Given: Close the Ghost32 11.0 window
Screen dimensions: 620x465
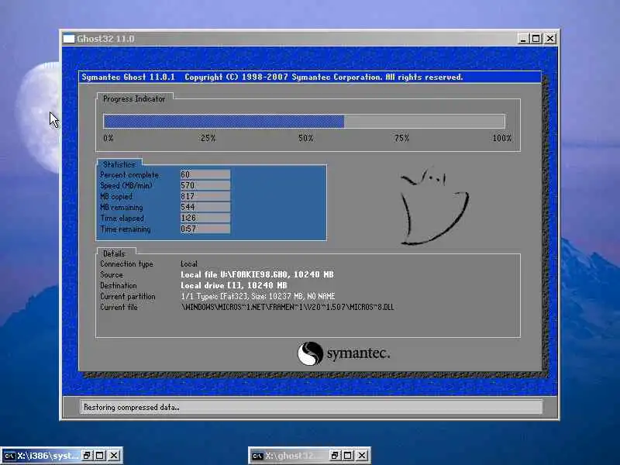Looking at the screenshot, I should (550, 39).
